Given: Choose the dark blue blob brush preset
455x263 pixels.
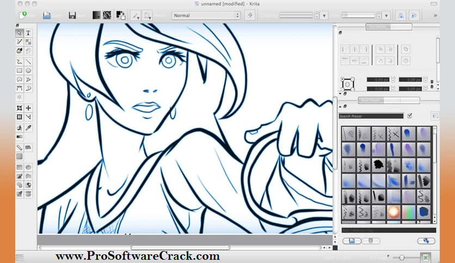Looking at the screenshot, I should [x=423, y=212].
